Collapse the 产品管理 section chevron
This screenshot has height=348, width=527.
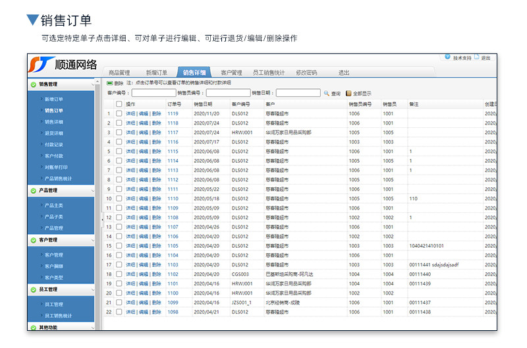tap(92, 190)
